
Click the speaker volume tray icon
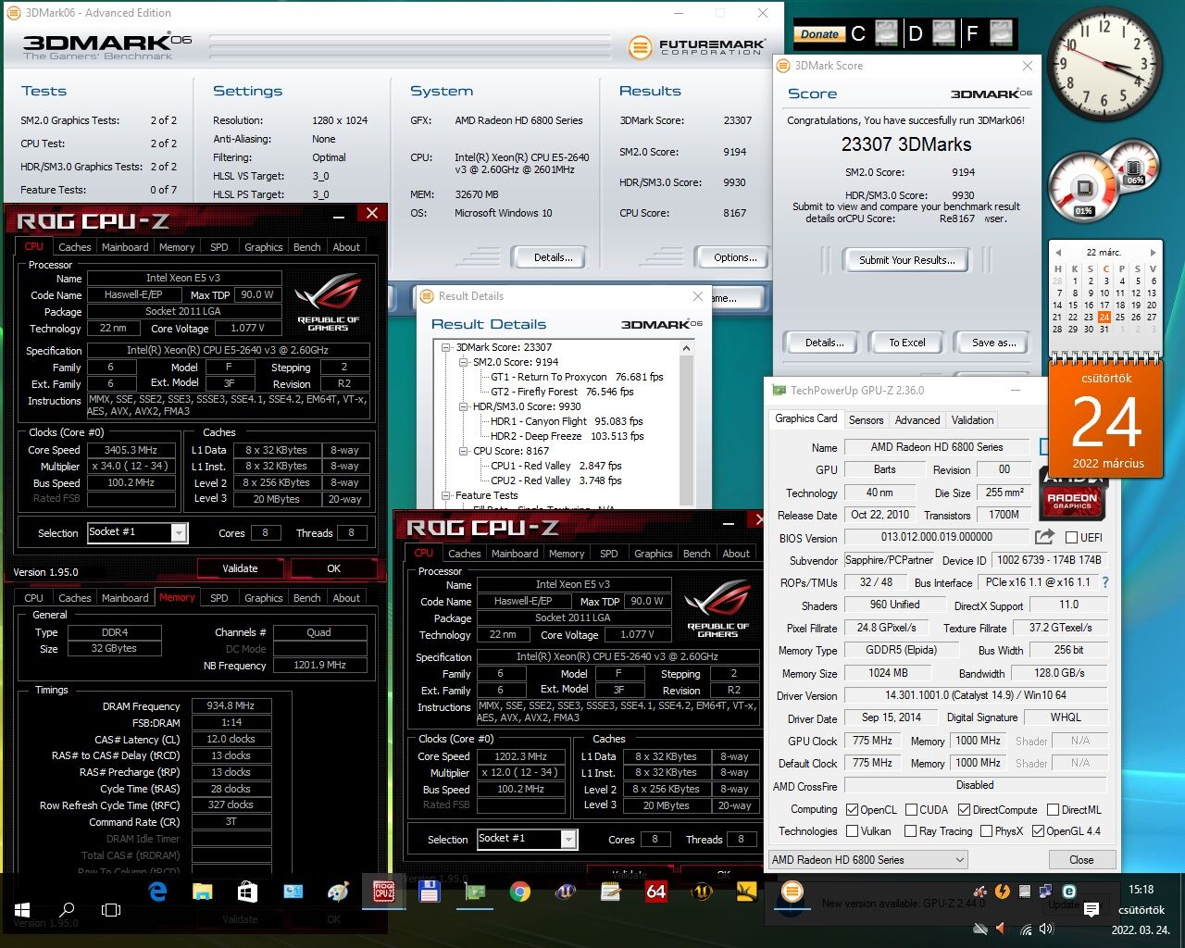pyautogui.click(x=1046, y=929)
